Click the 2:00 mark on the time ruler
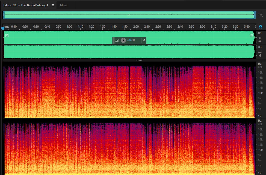The image size is (266, 175). point(136,27)
